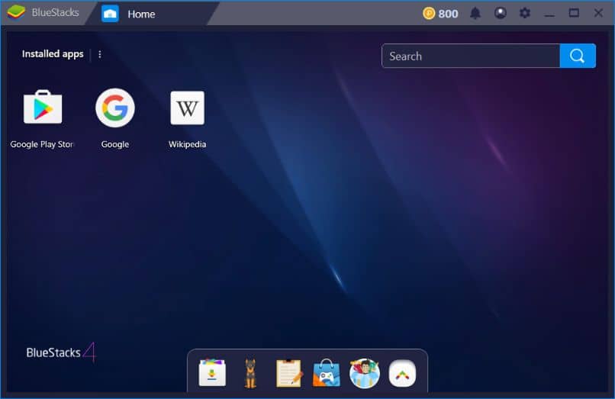Focus the Search input field
The height and width of the screenshot is (399, 615).
coord(471,56)
